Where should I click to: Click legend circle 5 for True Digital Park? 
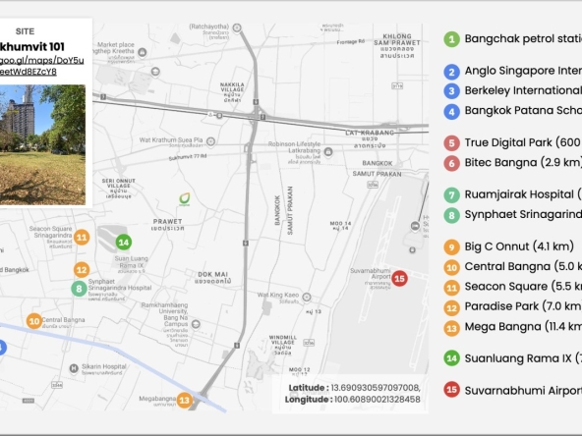pos(451,143)
